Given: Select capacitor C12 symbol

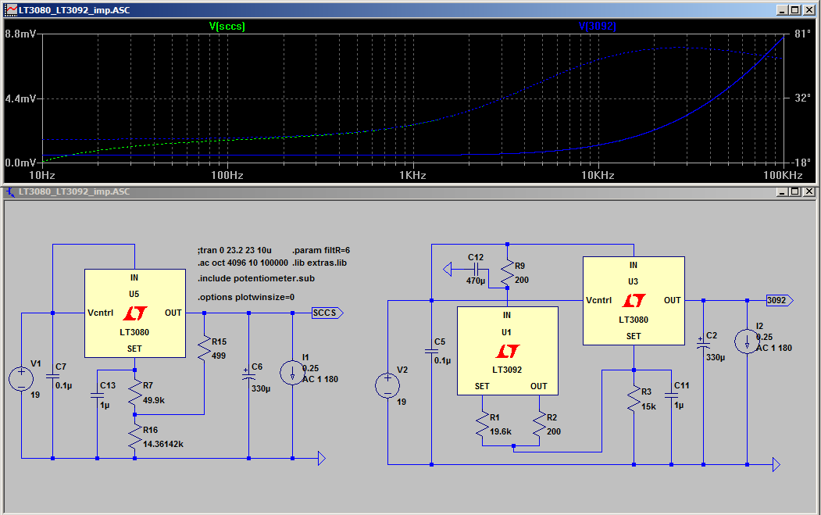Looking at the screenshot, I should click(x=476, y=270).
